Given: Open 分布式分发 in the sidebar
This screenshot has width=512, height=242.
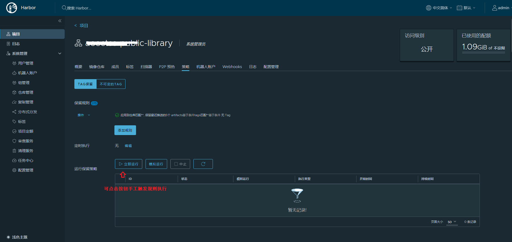Looking at the screenshot, I should click(24, 112).
